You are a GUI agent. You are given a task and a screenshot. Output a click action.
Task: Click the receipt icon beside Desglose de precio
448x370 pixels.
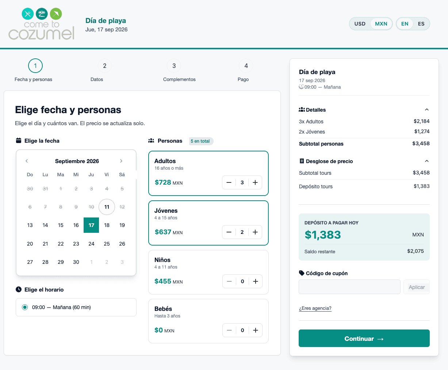click(x=302, y=161)
